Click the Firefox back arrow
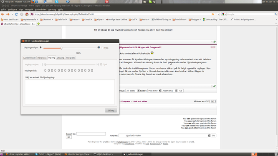This screenshot has width=278, height=156. [3, 14]
